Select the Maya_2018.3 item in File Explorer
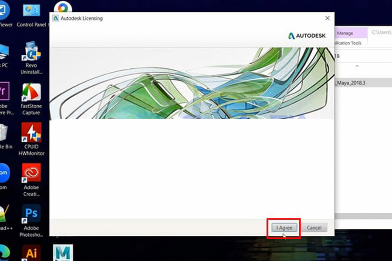The image size is (392, 261). point(363,83)
